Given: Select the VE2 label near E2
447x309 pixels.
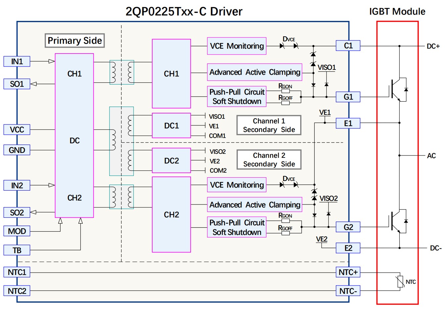Looking at the screenshot, I should point(322,239).
